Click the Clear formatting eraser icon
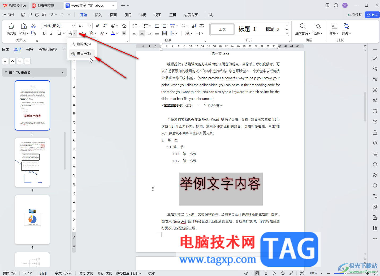The image size is (380, 276). [x=124, y=26]
